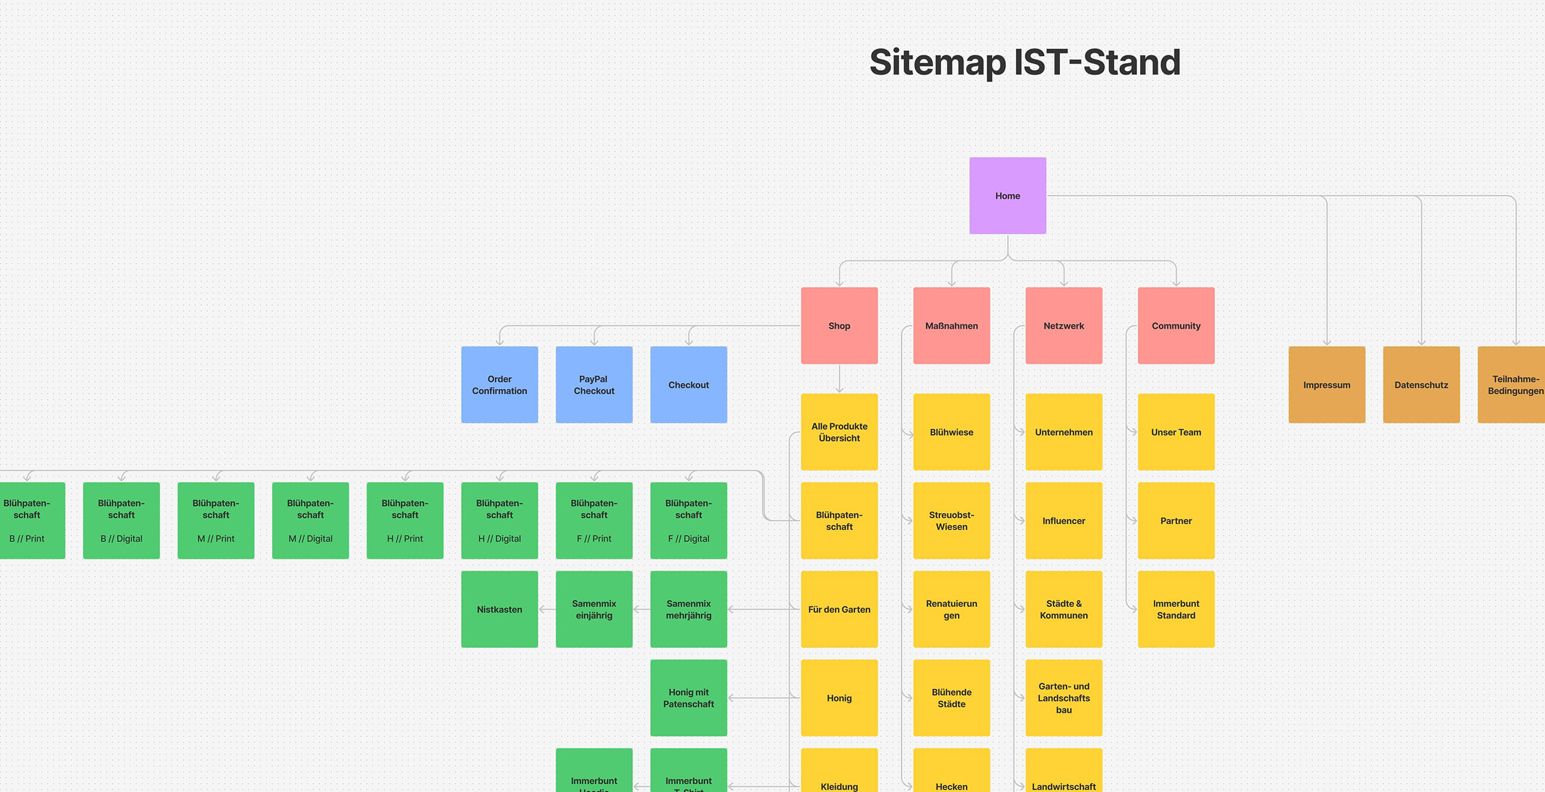
Task: Select the Garten- und Landschaftsbau card
Action: point(1063,698)
